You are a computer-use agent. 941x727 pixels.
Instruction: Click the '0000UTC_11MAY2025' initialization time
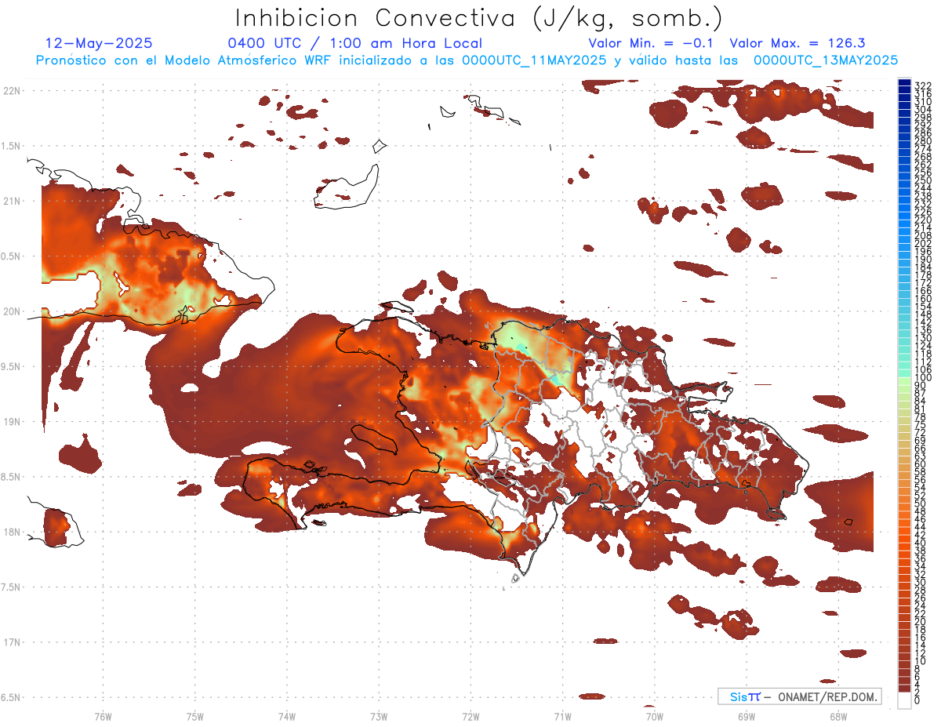(x=534, y=60)
